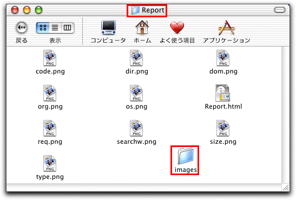Select the dom.png file icon
The height and width of the screenshot is (200, 296).
click(x=223, y=58)
